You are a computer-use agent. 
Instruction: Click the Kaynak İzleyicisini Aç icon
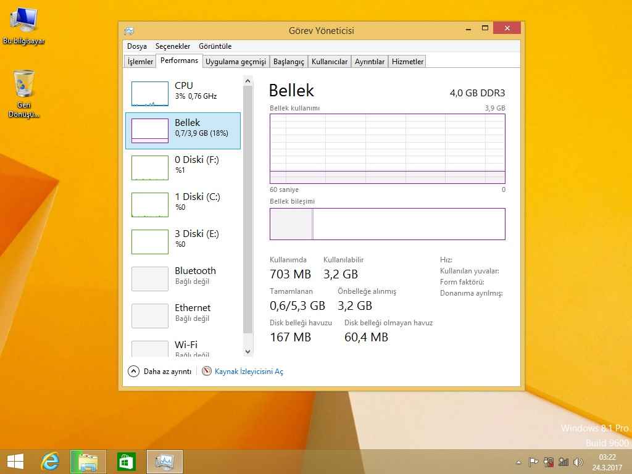[x=207, y=372]
